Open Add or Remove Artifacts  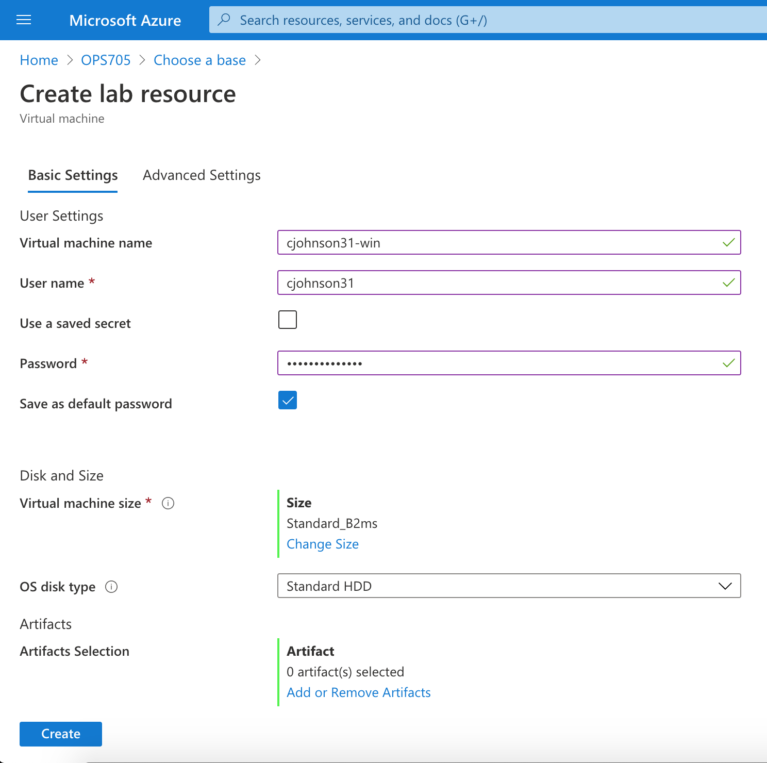pos(359,692)
